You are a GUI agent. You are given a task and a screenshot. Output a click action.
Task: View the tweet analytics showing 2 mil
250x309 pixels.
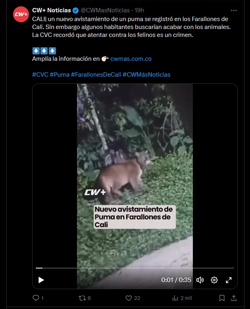[x=182, y=298]
